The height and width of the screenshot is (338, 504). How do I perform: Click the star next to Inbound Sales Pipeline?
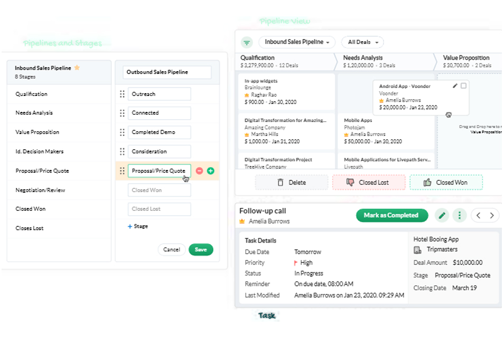coord(77,67)
